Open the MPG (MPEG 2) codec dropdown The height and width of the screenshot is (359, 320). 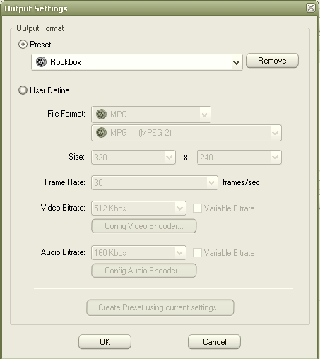coord(275,133)
